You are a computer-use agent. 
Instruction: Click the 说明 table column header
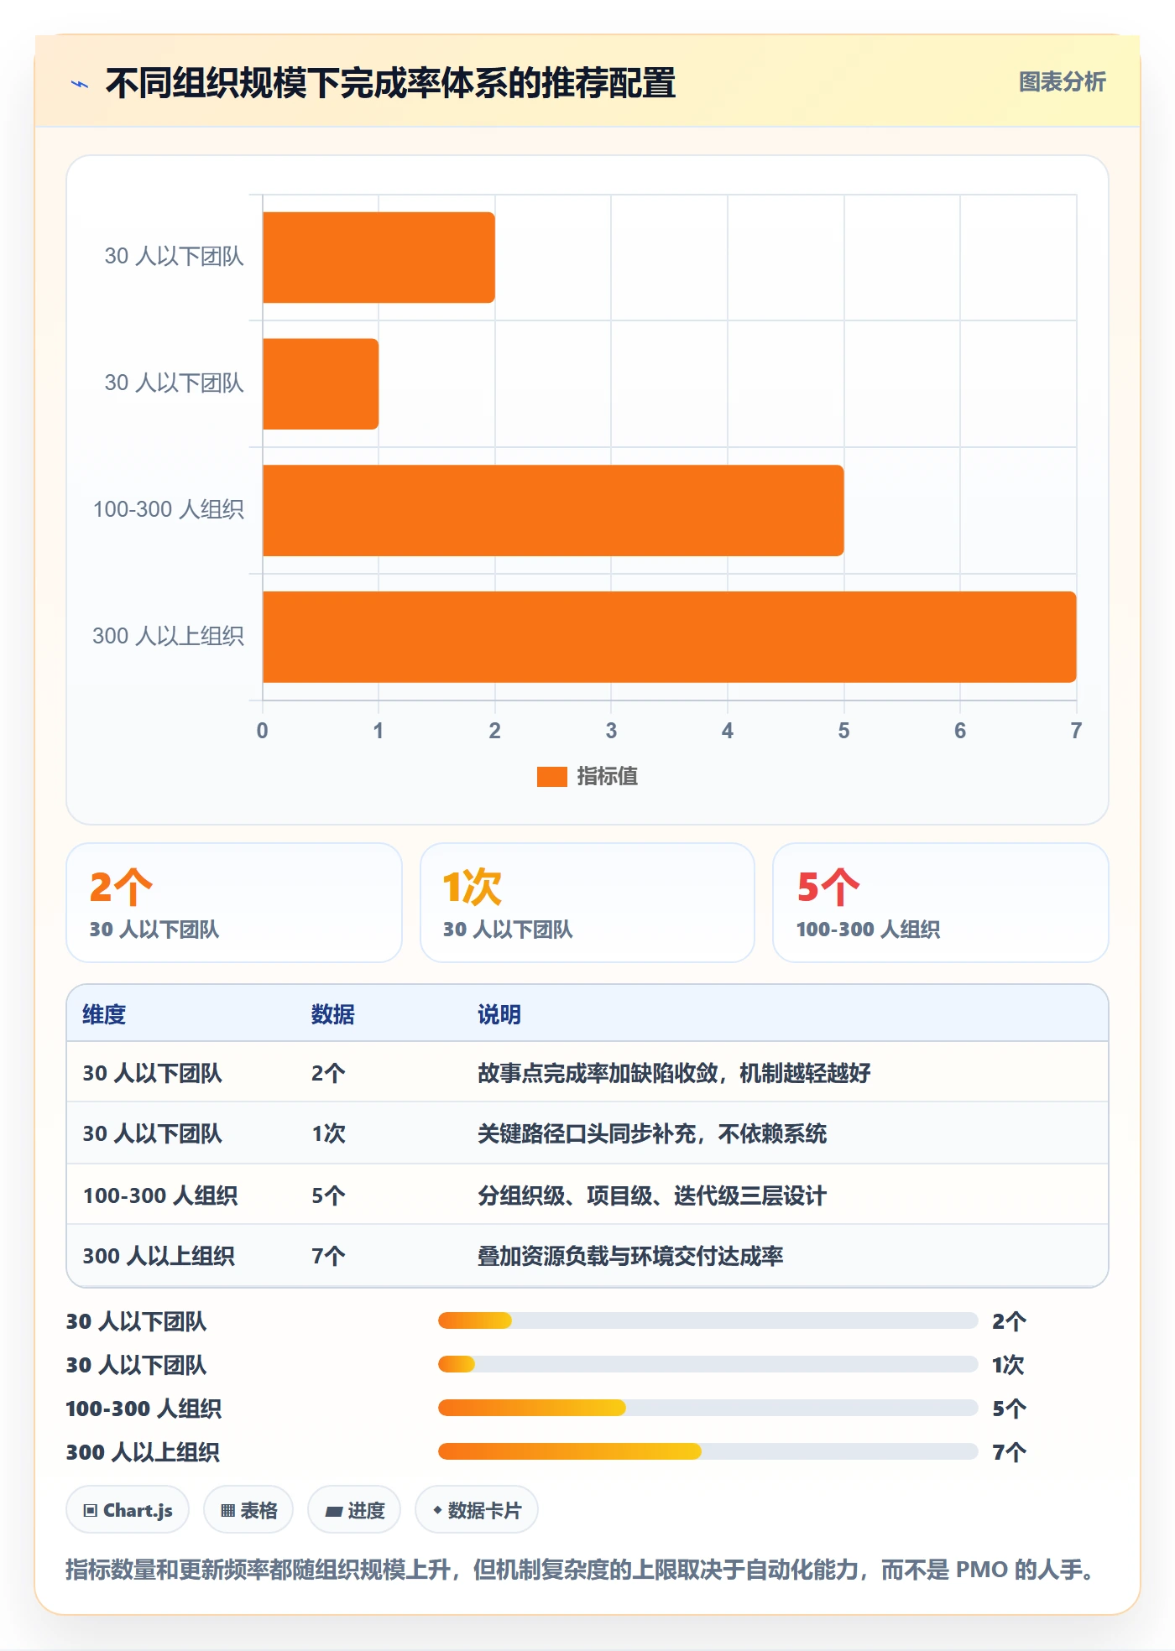[x=499, y=1014]
